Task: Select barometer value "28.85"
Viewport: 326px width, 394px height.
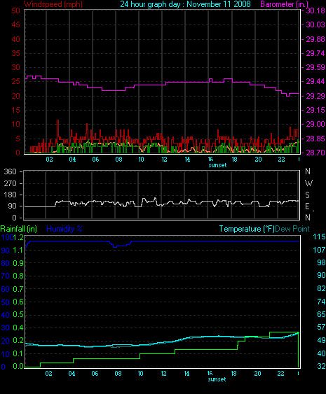Action: [x=315, y=139]
